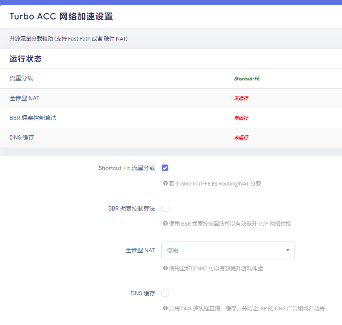
Task: Click the dropdown arrow showing 停用
Action: (287, 250)
